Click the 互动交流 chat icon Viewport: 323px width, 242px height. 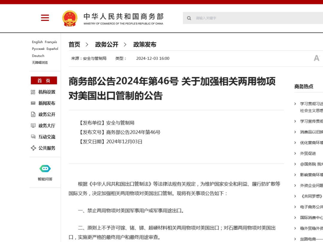[x=33, y=137]
